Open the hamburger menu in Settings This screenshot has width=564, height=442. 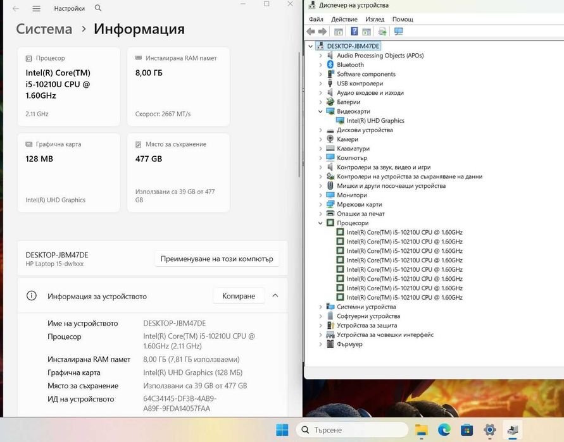36,8
